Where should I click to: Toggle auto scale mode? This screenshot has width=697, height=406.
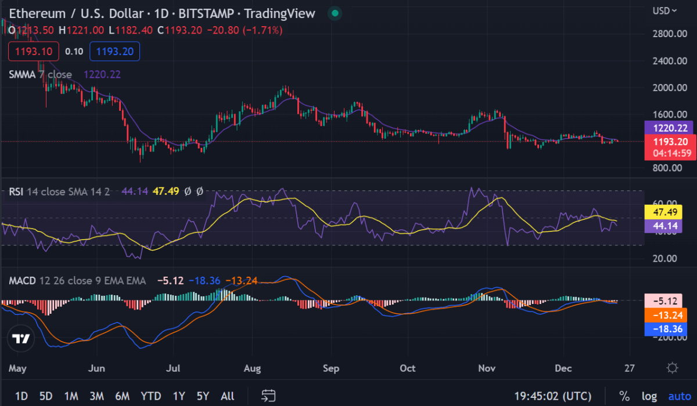[679, 396]
